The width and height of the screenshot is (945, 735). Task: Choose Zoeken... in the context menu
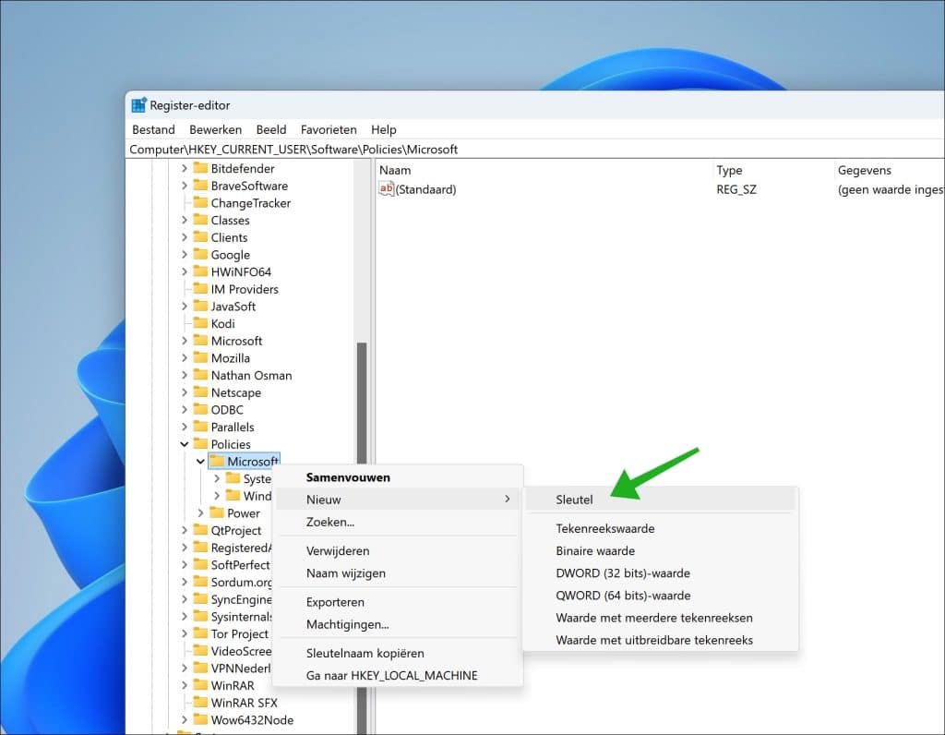point(398,522)
